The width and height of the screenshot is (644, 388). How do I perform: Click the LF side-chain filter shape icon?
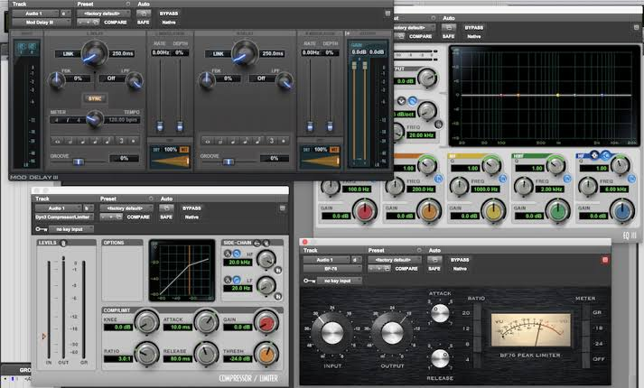point(237,280)
